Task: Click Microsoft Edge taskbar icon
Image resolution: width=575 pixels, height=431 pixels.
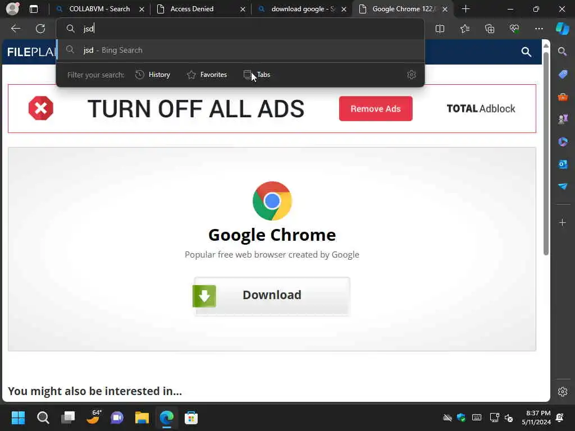Action: click(x=166, y=418)
